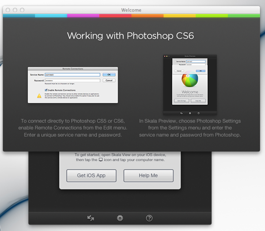Zoom the Welcome window

(x=22, y=10)
